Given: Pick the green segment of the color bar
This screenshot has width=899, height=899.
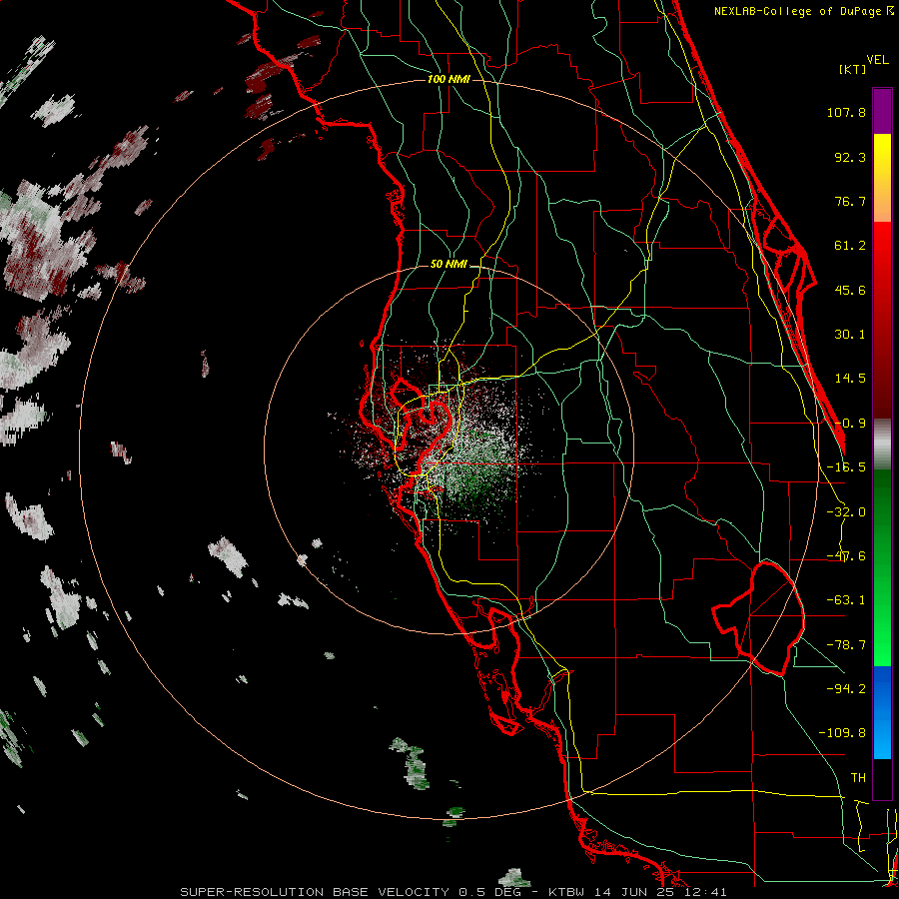Looking at the screenshot, I should pyautogui.click(x=882, y=567).
